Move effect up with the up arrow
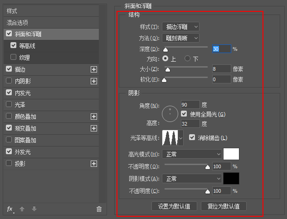The image size is (287, 219). [x=22, y=209]
